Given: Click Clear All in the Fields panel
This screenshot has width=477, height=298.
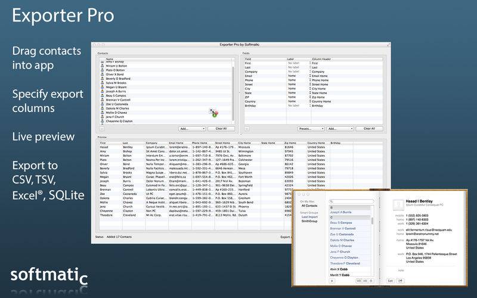Looking at the screenshot, I should point(369,129).
